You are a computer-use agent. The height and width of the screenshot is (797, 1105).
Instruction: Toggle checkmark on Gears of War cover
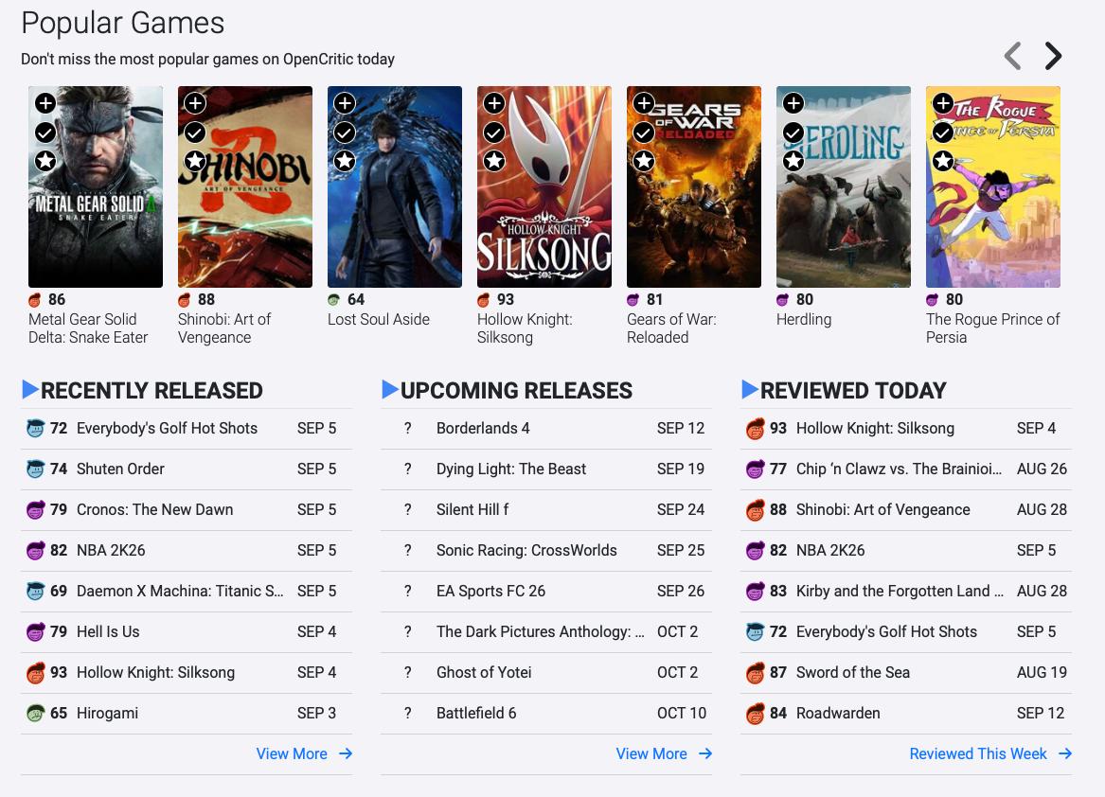pos(644,133)
